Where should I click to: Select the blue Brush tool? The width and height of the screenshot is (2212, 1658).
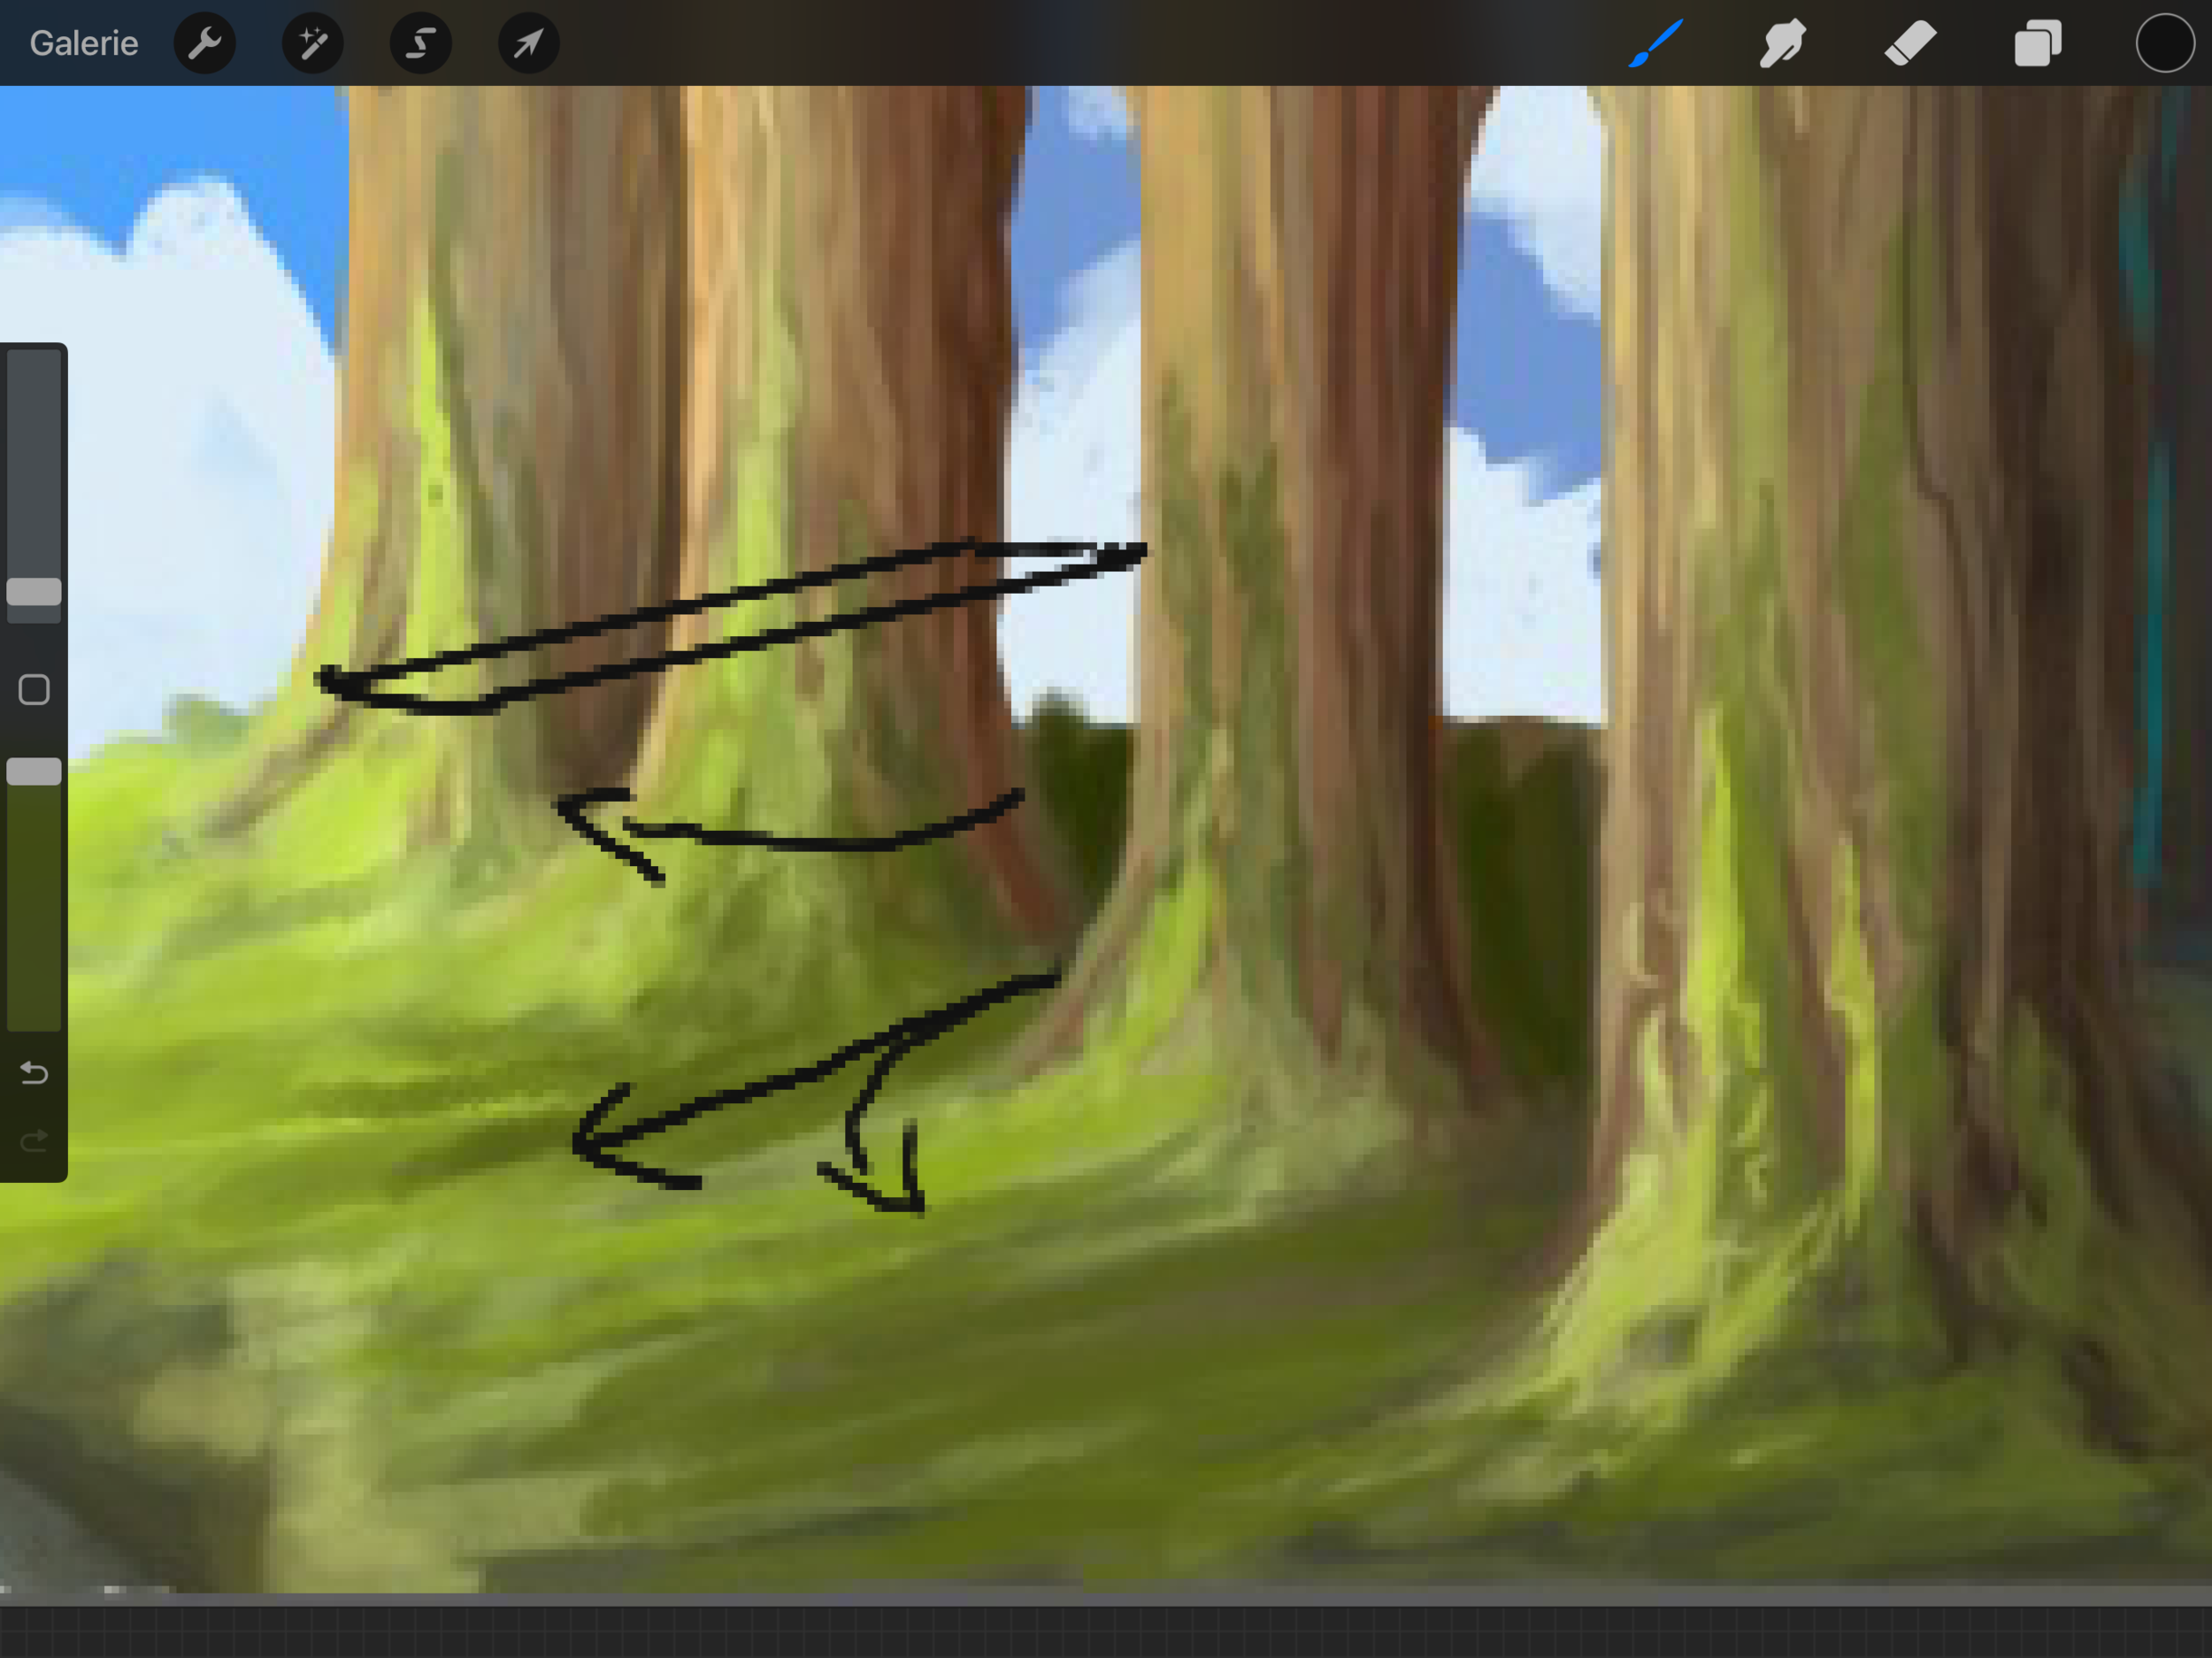(1656, 43)
